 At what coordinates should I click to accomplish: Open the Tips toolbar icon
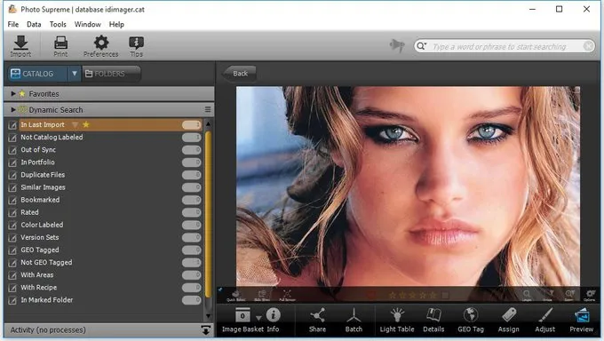click(137, 43)
